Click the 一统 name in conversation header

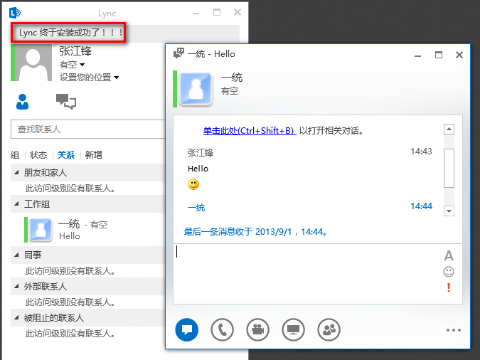click(x=232, y=78)
